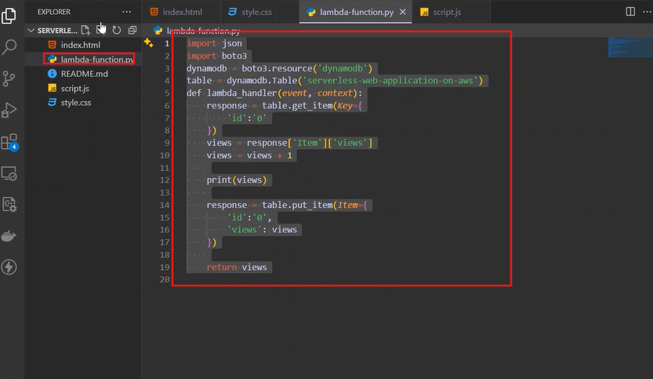Open editor more actions menu at top right
The width and height of the screenshot is (653, 379).
[647, 12]
